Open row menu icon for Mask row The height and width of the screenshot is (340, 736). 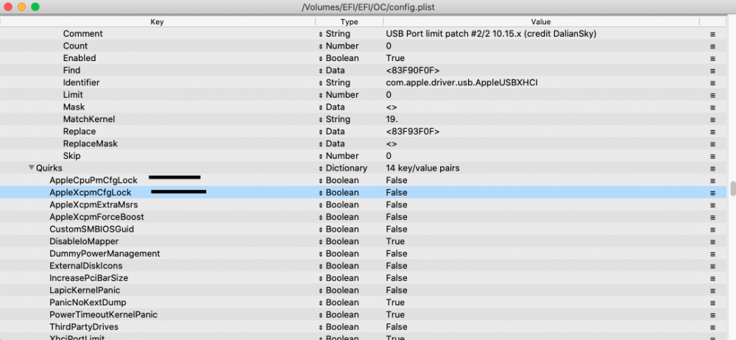coord(712,107)
